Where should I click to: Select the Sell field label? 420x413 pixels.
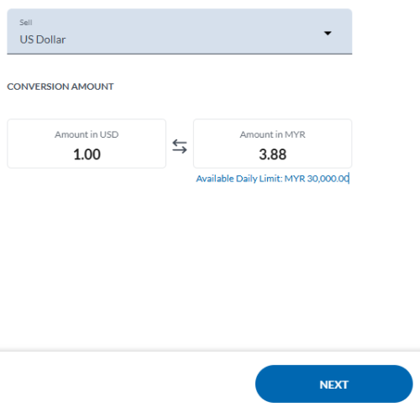(x=26, y=23)
